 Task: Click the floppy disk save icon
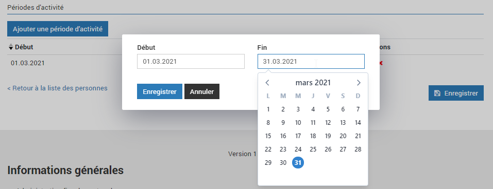tap(437, 93)
